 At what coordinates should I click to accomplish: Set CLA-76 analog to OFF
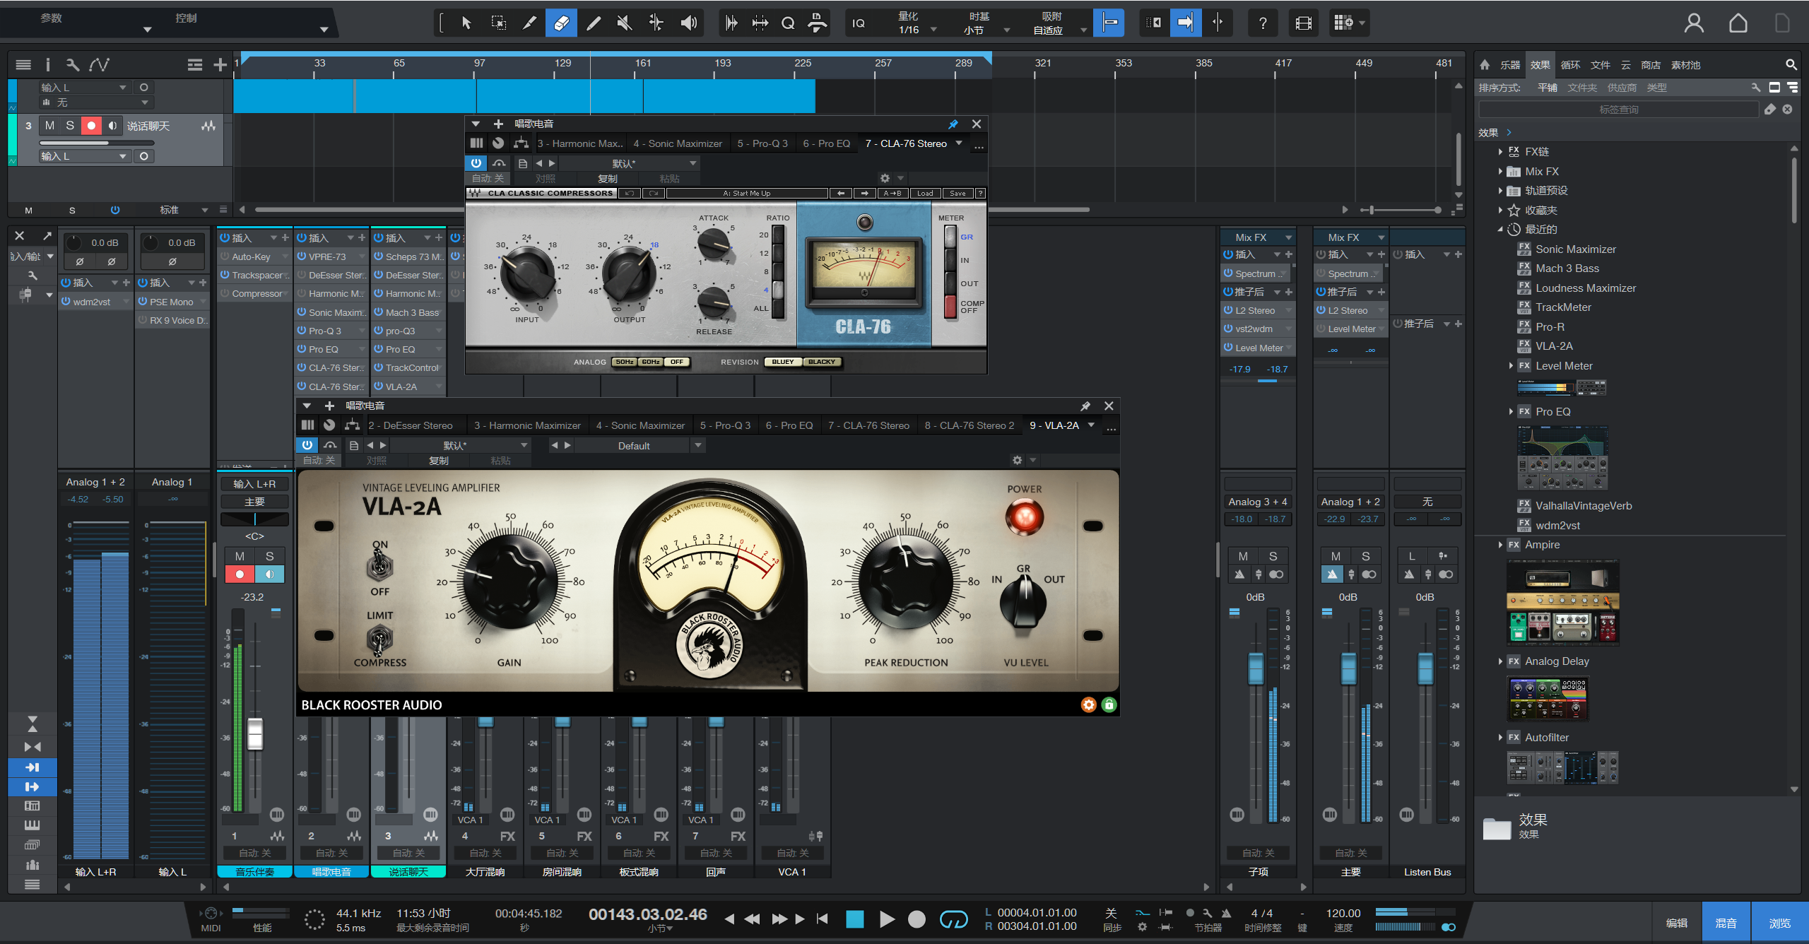pyautogui.click(x=676, y=362)
